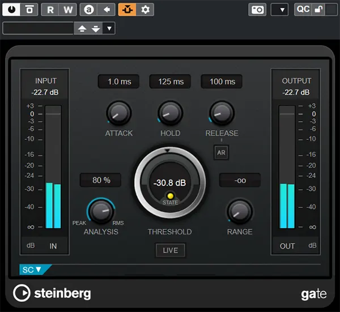Enable Write automation (W) button
The width and height of the screenshot is (340, 312).
[68, 10]
